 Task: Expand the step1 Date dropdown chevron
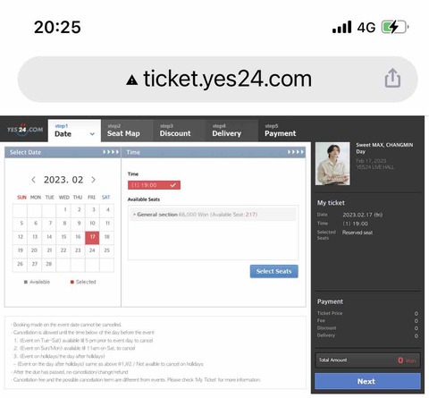click(92, 134)
